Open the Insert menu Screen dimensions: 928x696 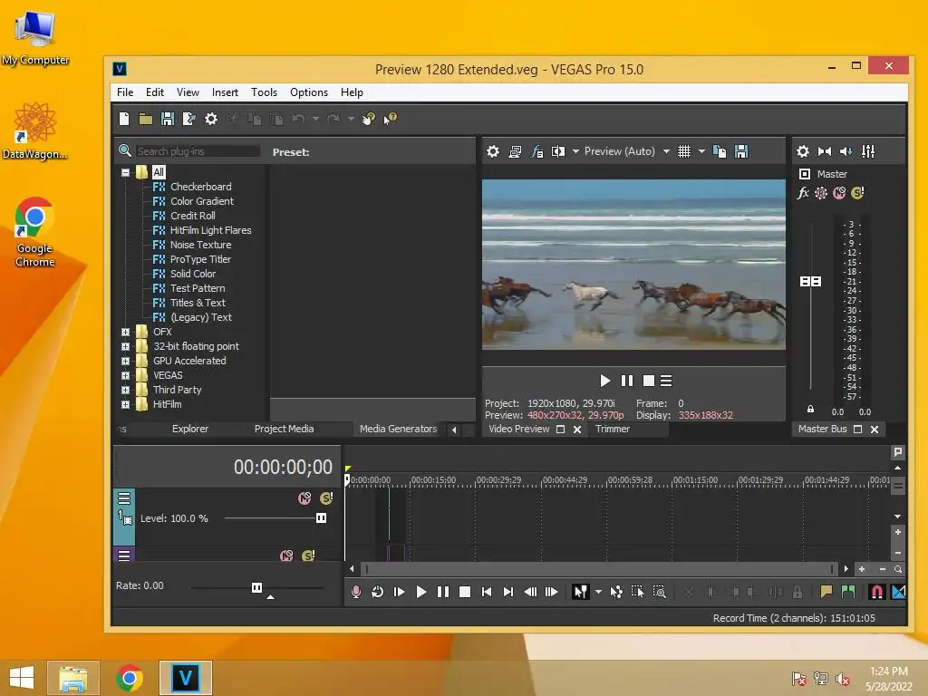(x=225, y=92)
